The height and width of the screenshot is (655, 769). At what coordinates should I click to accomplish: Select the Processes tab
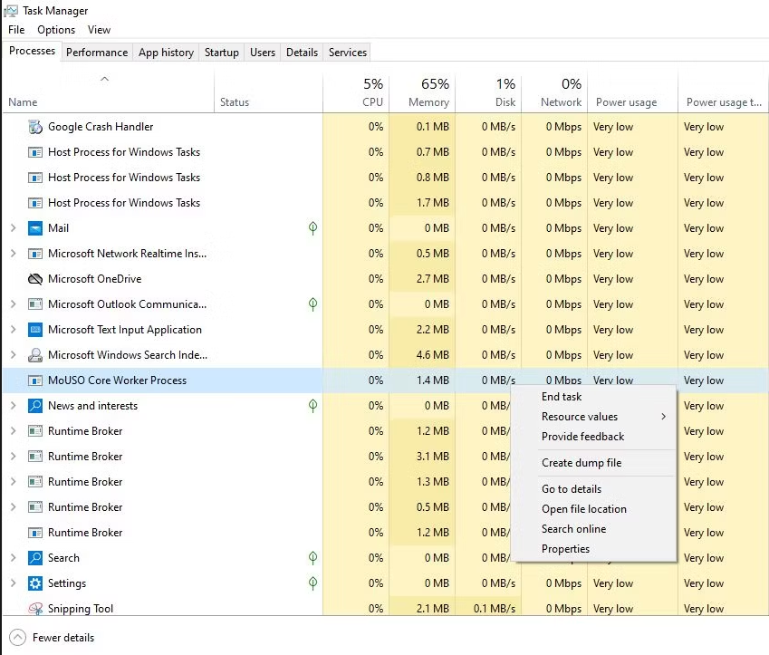[32, 51]
